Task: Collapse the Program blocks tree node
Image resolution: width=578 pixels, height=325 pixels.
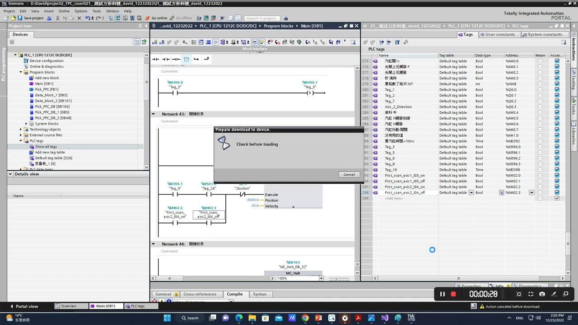Action: point(21,72)
